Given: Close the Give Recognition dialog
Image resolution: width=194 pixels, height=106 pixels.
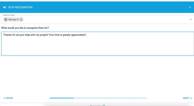Looking at the screenshot, I should click(x=190, y=7).
